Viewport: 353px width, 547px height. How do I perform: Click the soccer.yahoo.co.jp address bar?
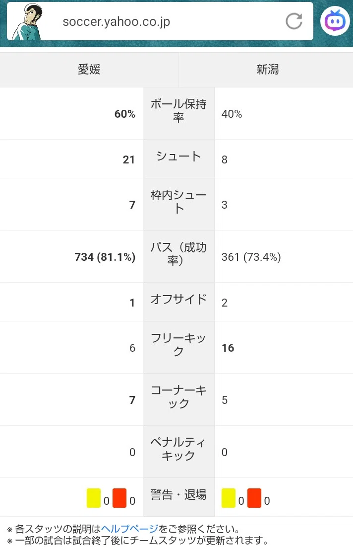point(160,21)
